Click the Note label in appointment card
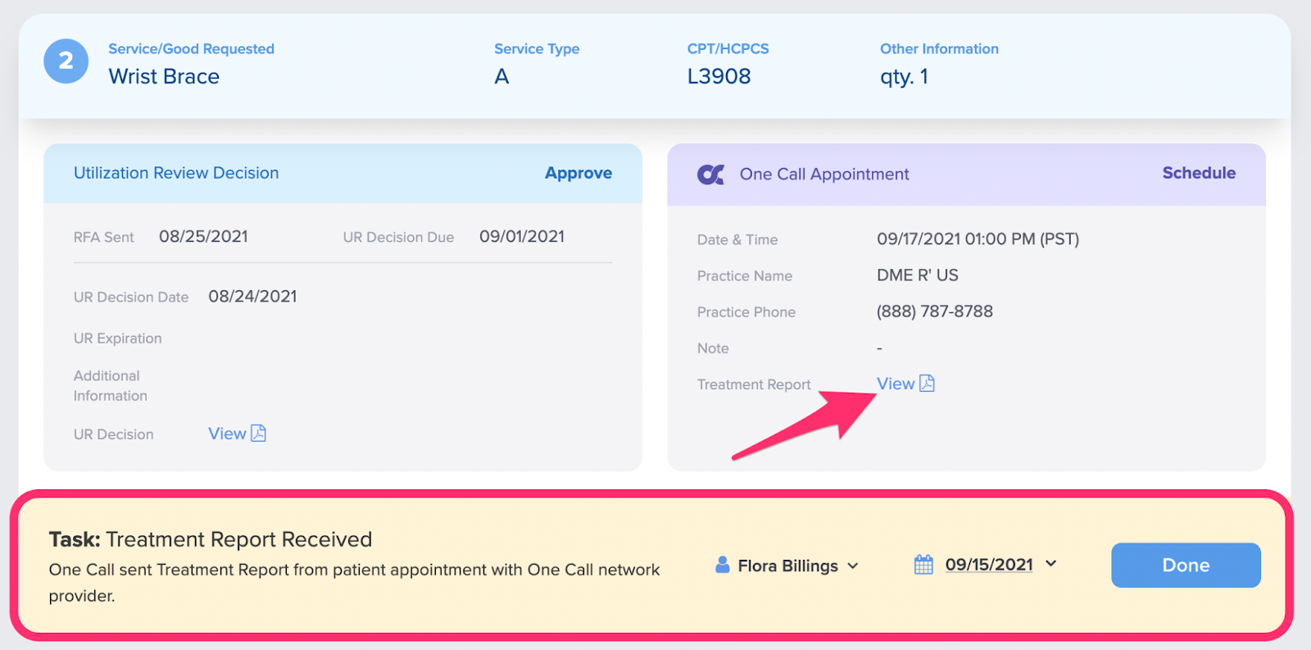 click(x=713, y=348)
